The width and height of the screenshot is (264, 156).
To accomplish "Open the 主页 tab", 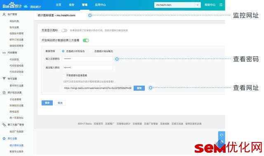I will coord(59,5).
